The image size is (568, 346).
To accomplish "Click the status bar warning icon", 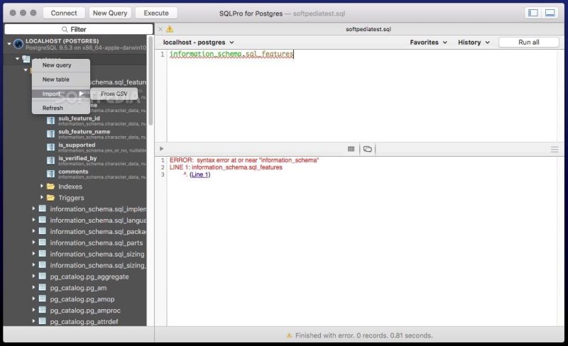I will pyautogui.click(x=289, y=335).
